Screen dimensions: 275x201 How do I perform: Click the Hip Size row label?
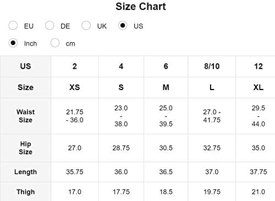point(25,148)
